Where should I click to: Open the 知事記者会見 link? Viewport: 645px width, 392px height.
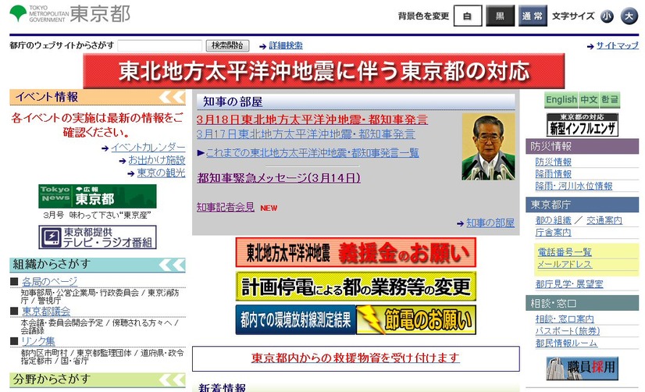[x=226, y=207]
